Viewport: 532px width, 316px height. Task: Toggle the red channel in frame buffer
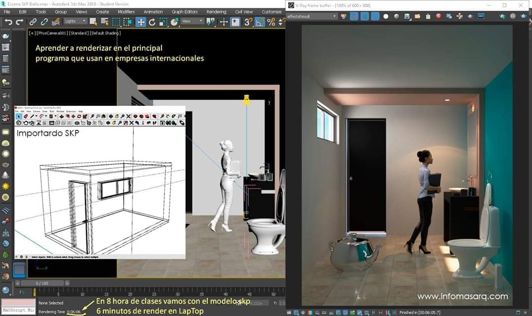pyautogui.click(x=354, y=16)
